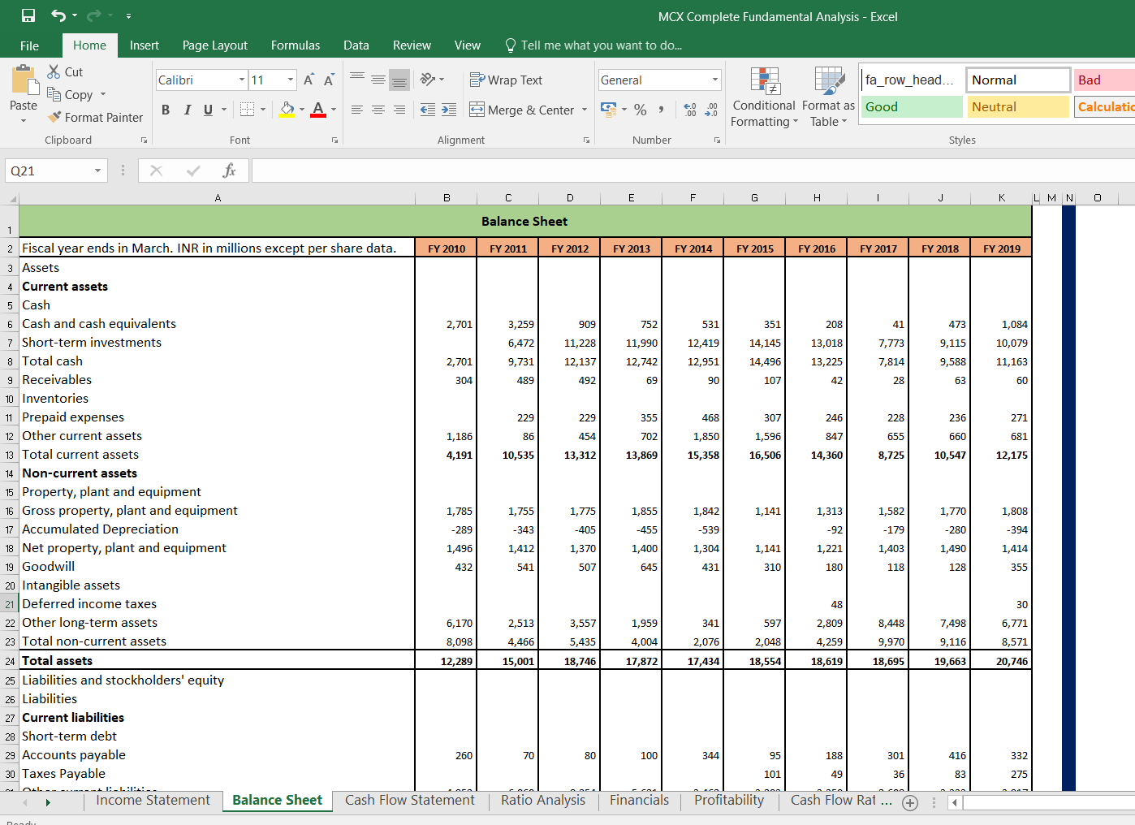Add a new sheet with the plus icon
1135x825 pixels.
point(910,803)
